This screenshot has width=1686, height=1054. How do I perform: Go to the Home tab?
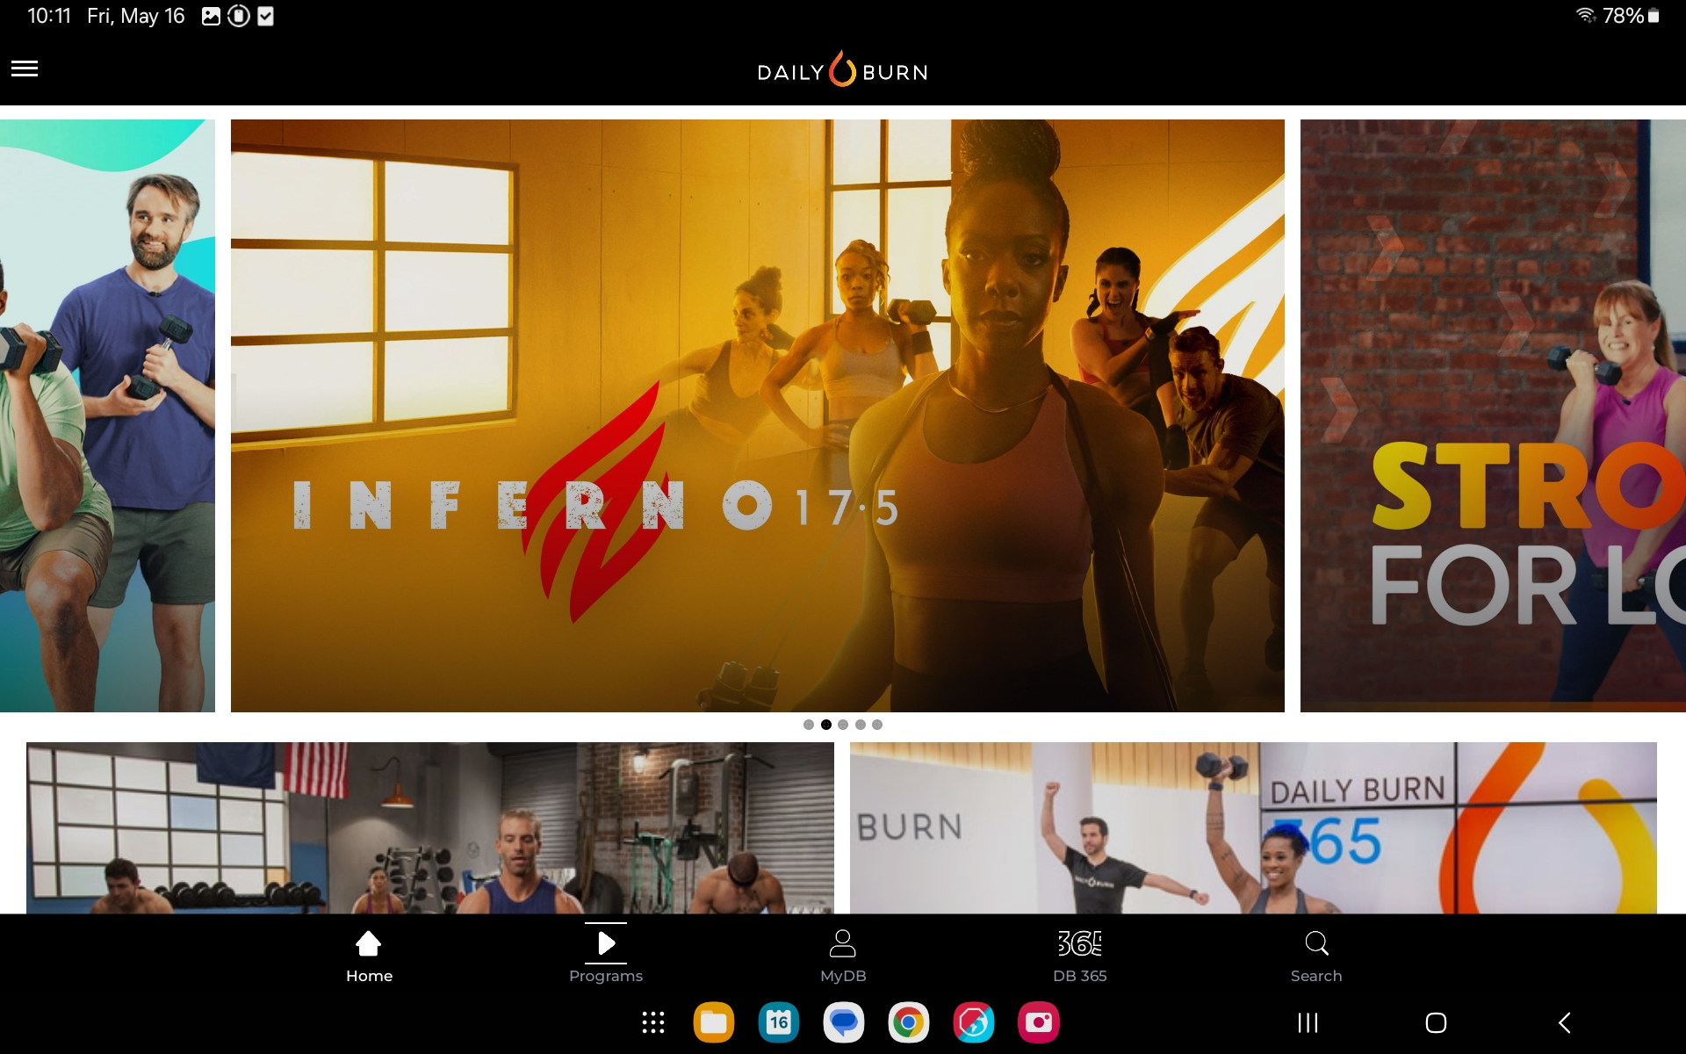pos(369,957)
